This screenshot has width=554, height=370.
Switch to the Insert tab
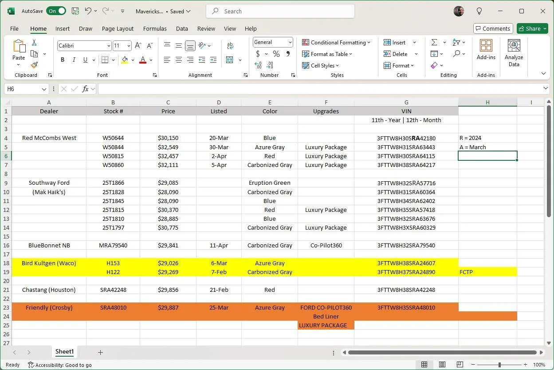coord(63,28)
